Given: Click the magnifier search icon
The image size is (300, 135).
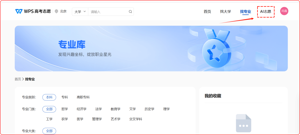Looking at the screenshot, I should (130, 12).
